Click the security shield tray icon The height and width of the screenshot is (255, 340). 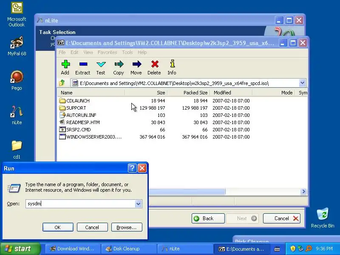point(293,249)
